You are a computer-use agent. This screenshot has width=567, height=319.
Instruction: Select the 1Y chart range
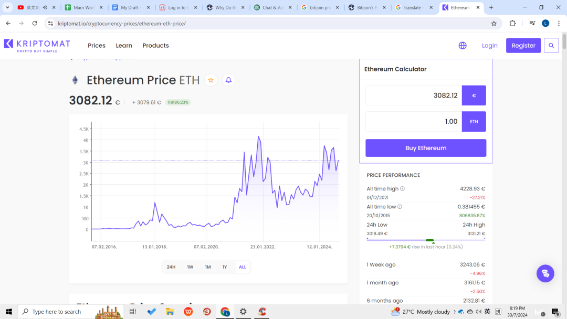click(x=225, y=267)
